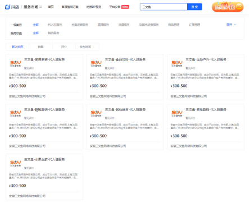Select 全部 in the 一级类目 row

point(36,25)
